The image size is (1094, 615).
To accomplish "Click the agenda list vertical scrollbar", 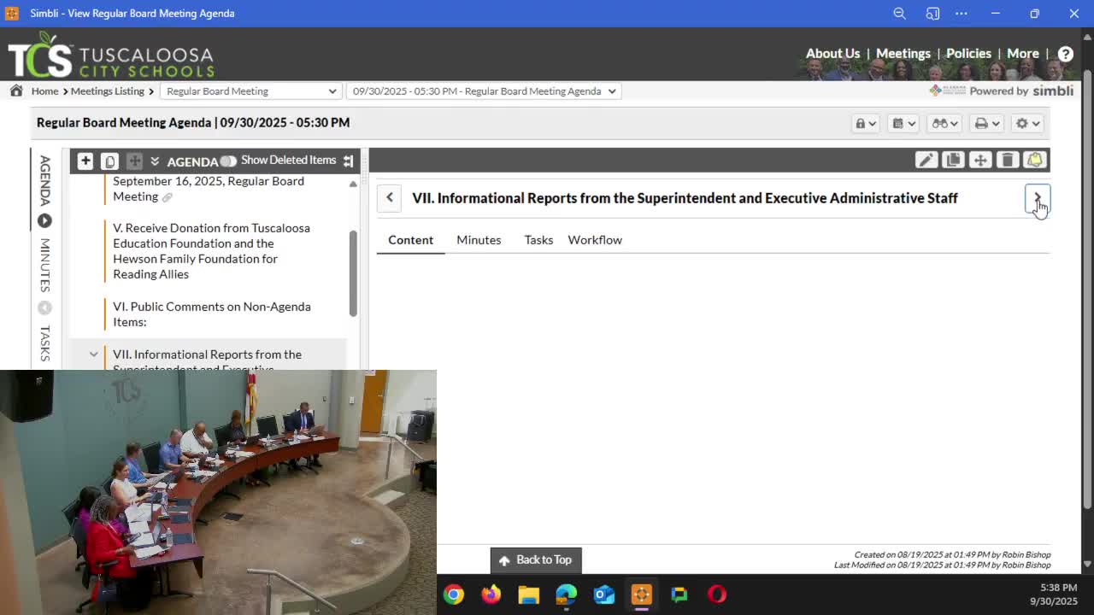I will pos(353,273).
